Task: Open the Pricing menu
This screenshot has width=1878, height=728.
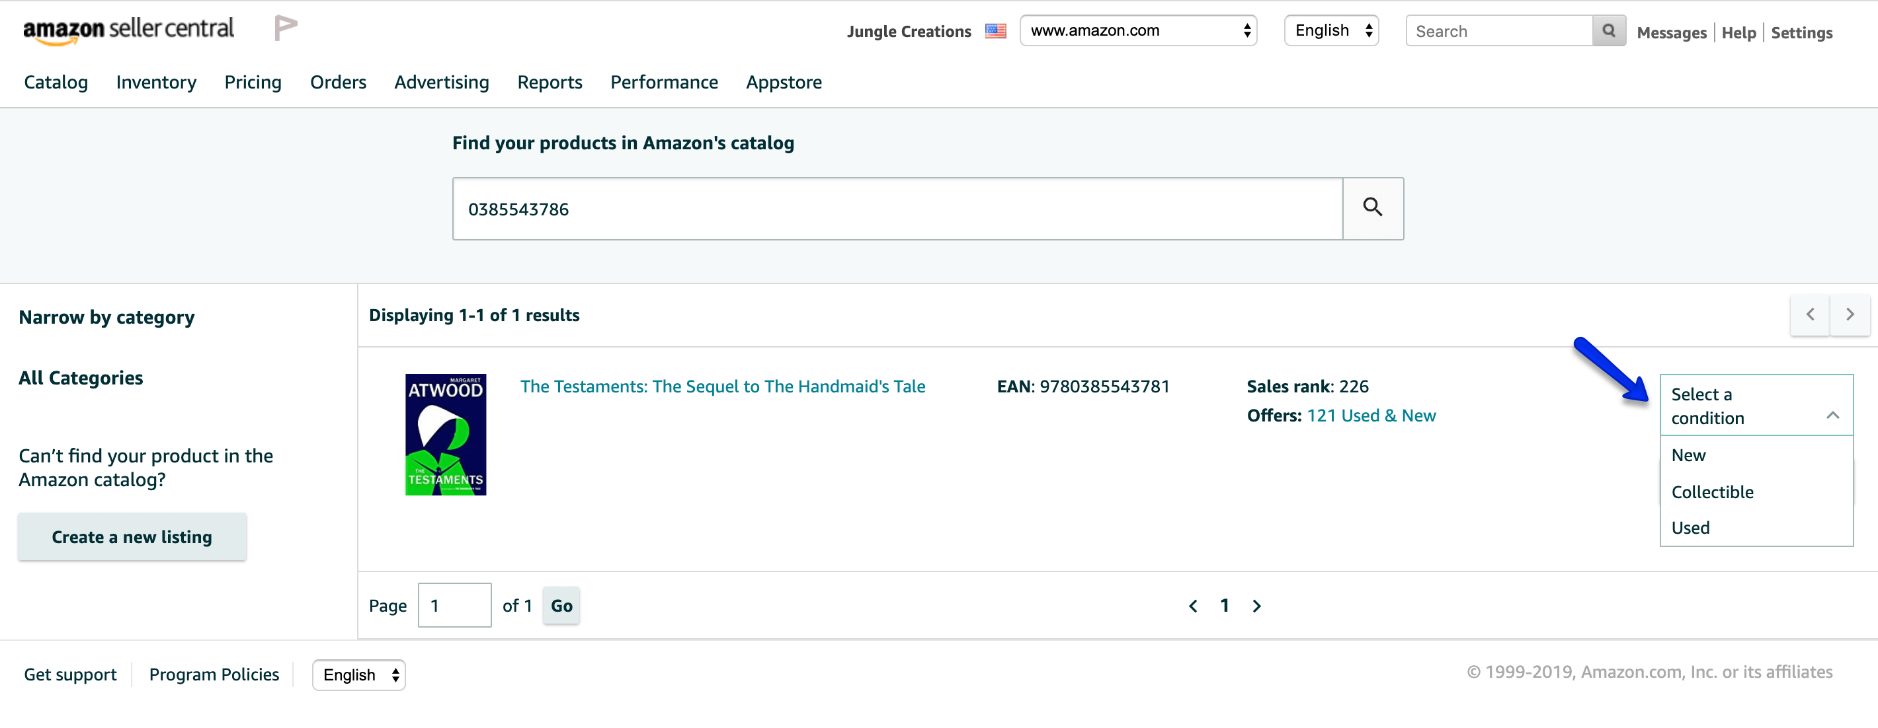Action: 253,83
